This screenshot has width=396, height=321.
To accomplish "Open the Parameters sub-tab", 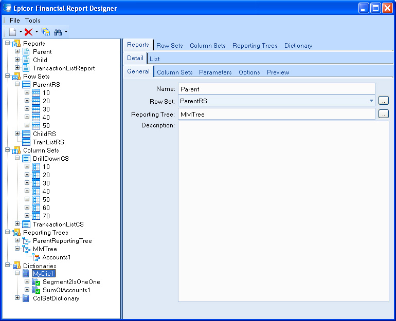I will 215,72.
